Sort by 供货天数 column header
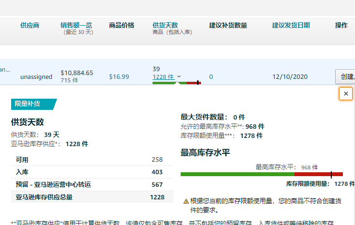Image resolution: width=355 pixels, height=225 pixels. click(x=165, y=25)
